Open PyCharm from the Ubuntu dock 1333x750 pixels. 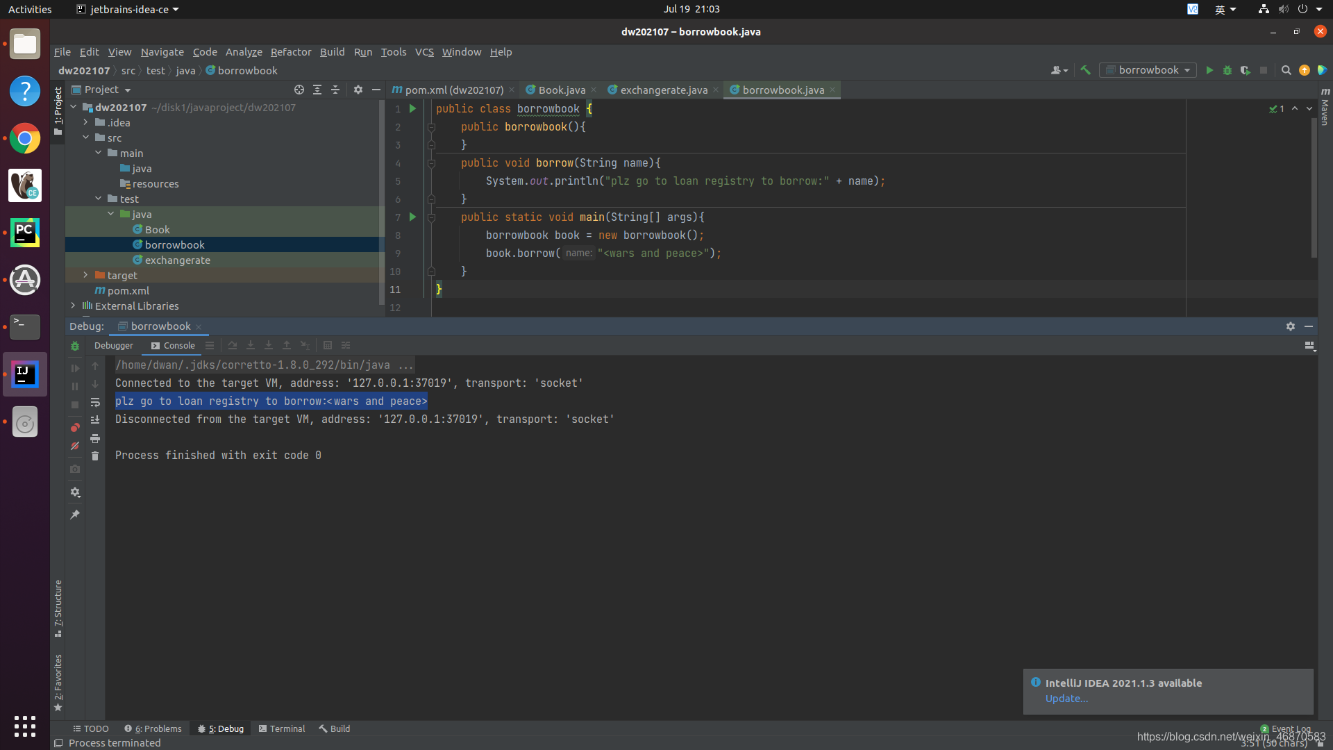pyautogui.click(x=25, y=233)
